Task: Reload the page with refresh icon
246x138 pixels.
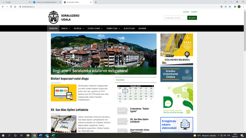Action: [x=11, y=7]
